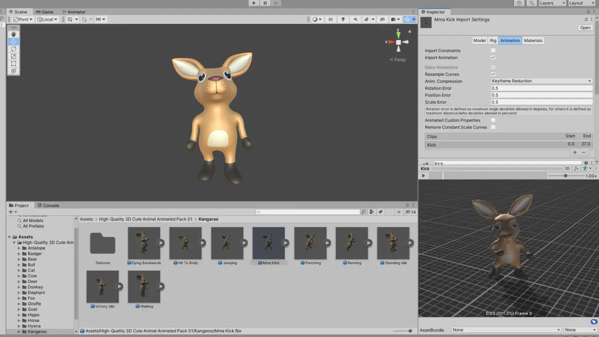The image size is (599, 337).
Task: Toggle 2D mode in Scene toolbar
Action: click(x=330, y=19)
